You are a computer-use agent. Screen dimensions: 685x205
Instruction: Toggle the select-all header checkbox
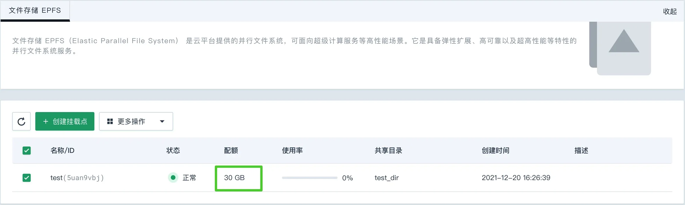[x=27, y=151]
